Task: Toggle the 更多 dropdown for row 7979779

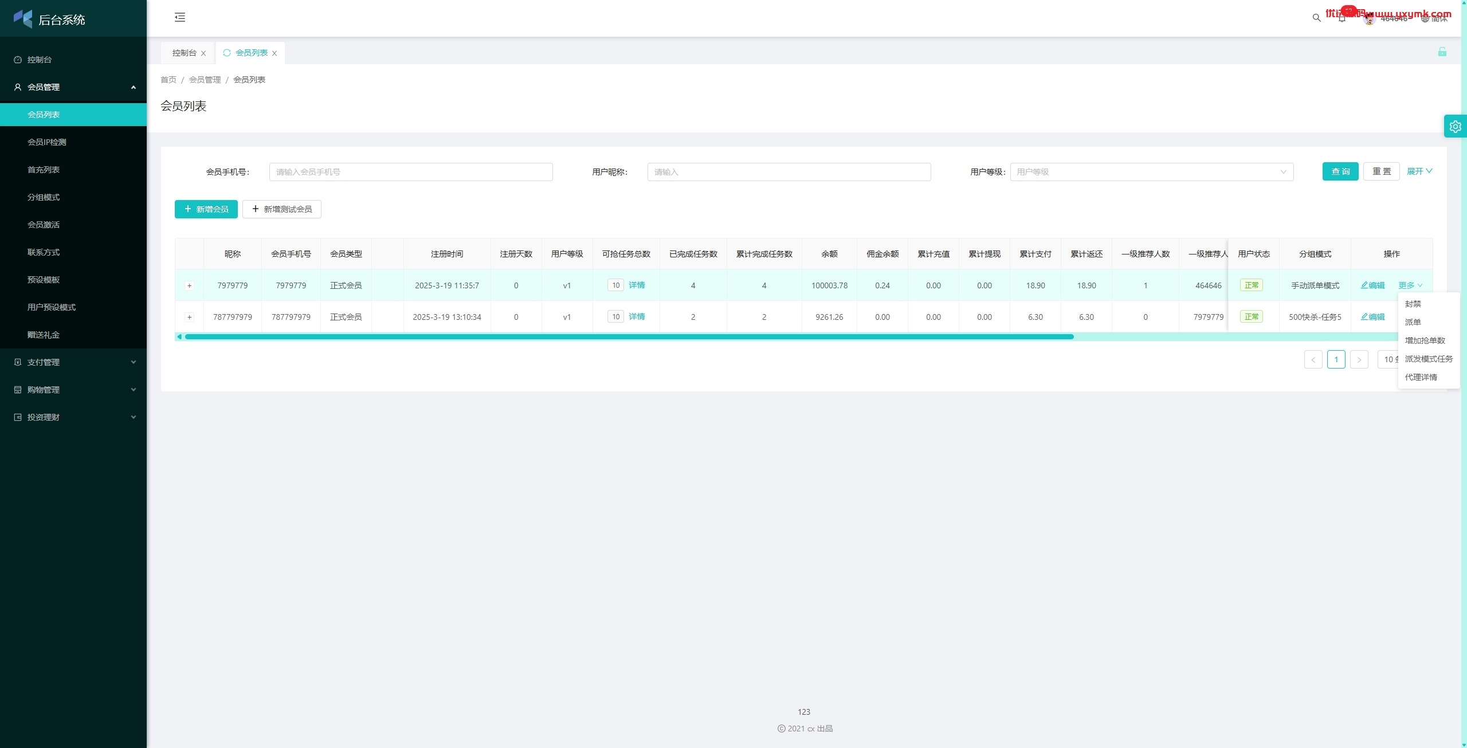Action: point(1410,285)
